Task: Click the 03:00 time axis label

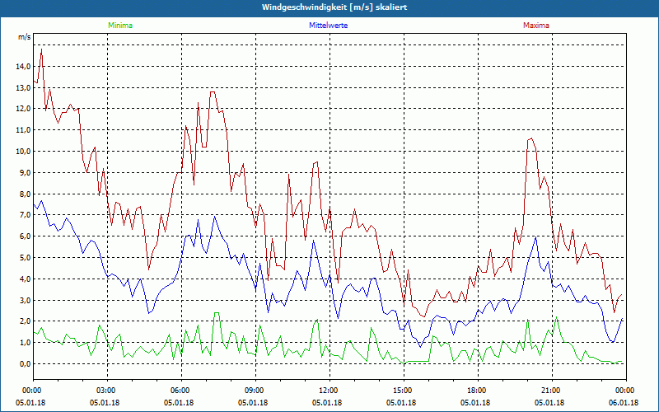Action: click(x=108, y=391)
